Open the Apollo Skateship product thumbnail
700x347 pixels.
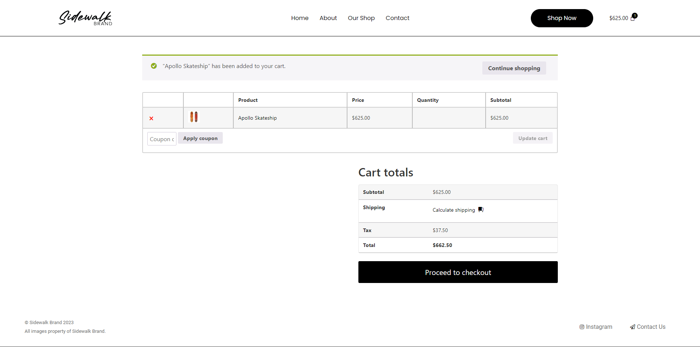[194, 117]
